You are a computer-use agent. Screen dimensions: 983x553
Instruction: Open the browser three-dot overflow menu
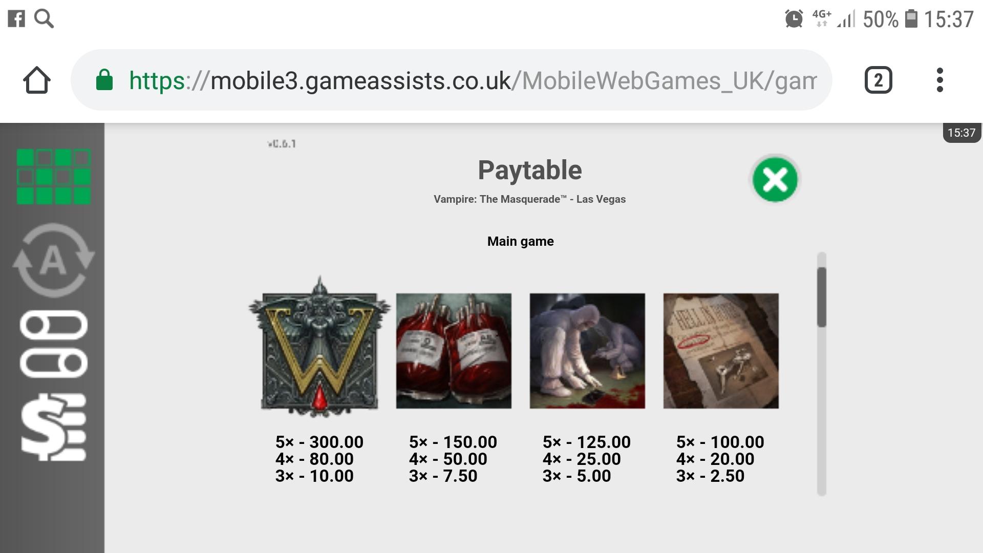click(x=939, y=80)
